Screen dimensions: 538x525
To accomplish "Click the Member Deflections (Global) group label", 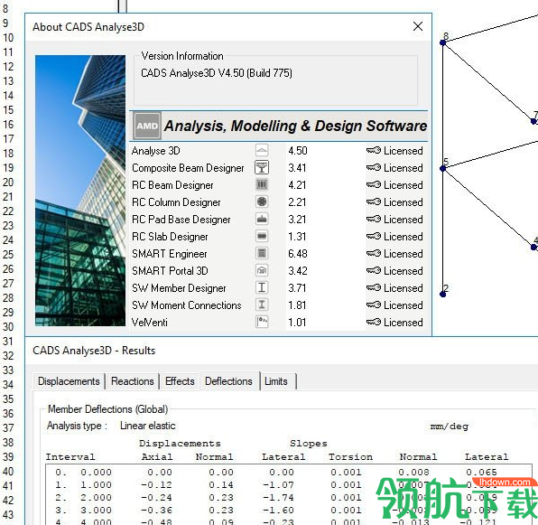I will pos(107,409).
